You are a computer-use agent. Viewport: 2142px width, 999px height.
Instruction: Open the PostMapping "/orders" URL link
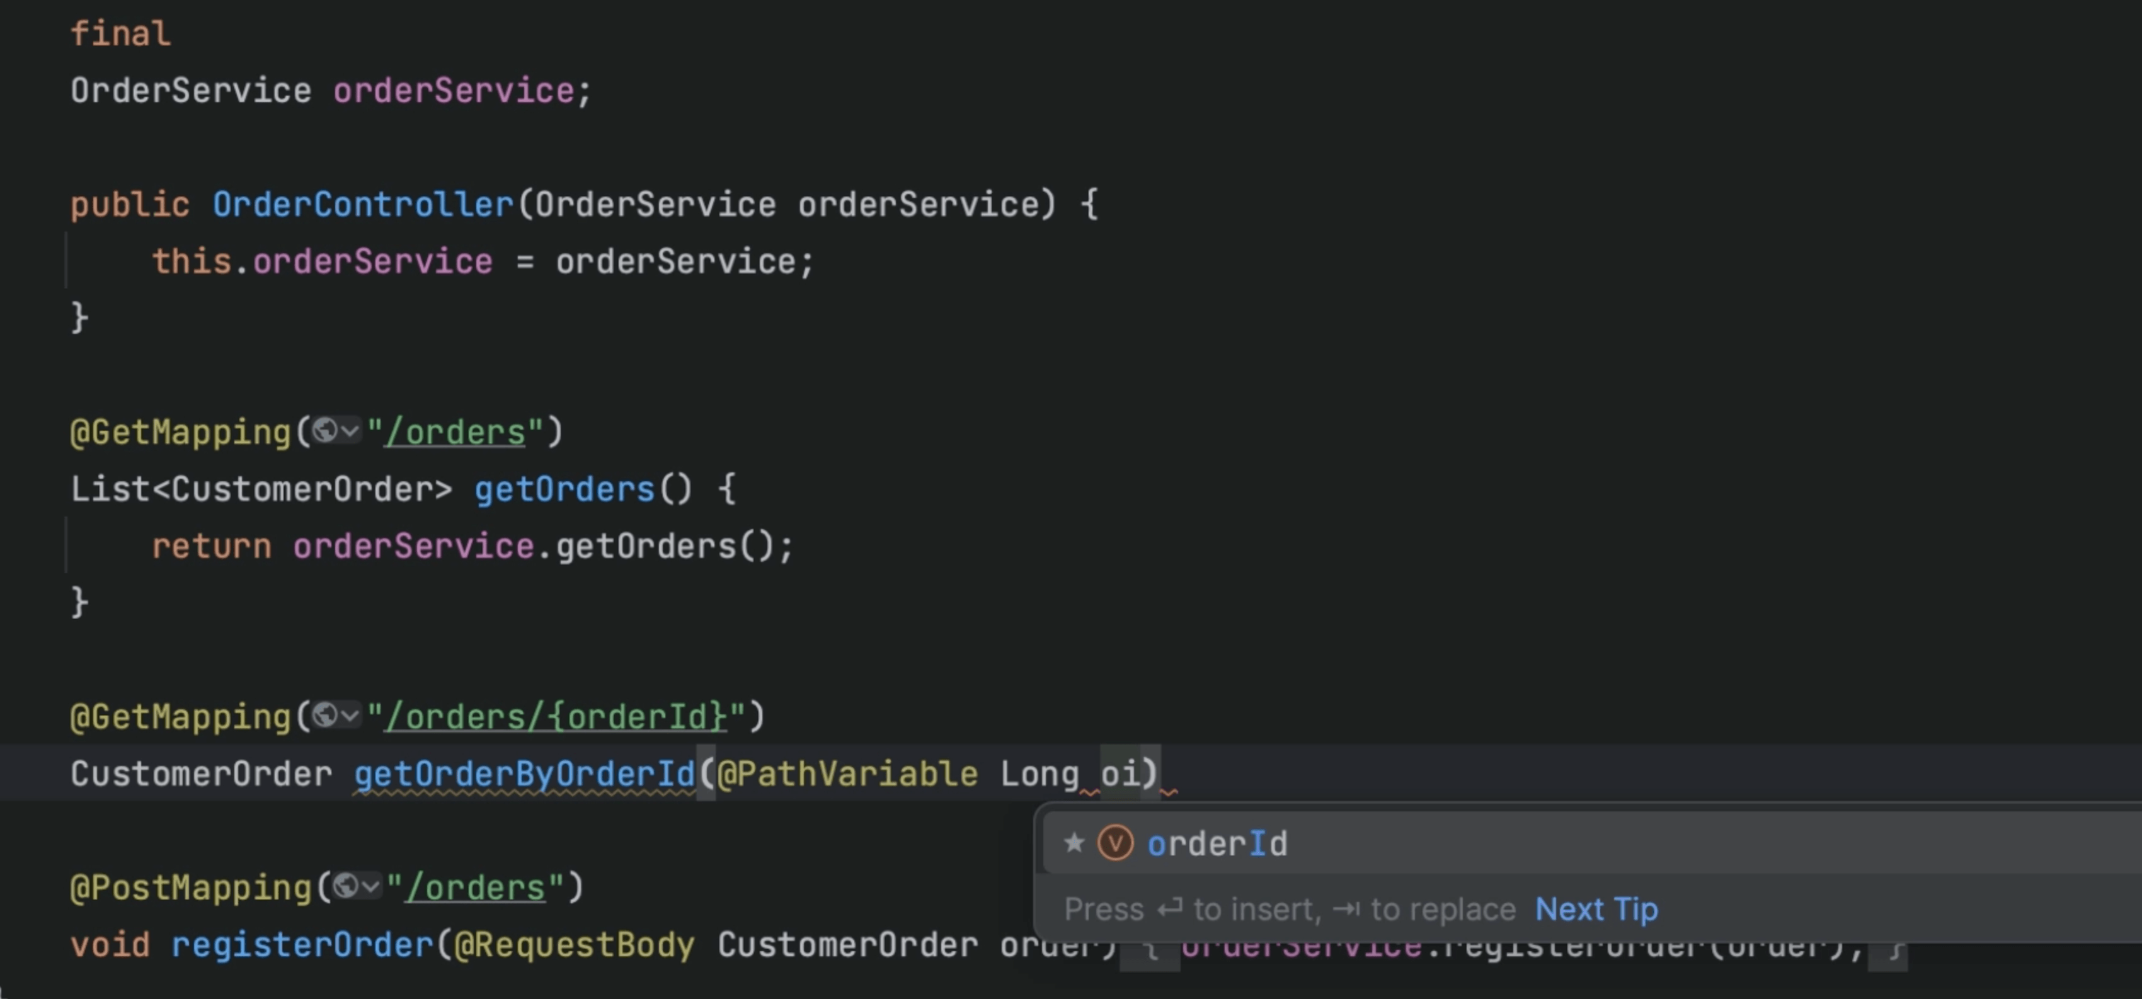click(x=475, y=888)
